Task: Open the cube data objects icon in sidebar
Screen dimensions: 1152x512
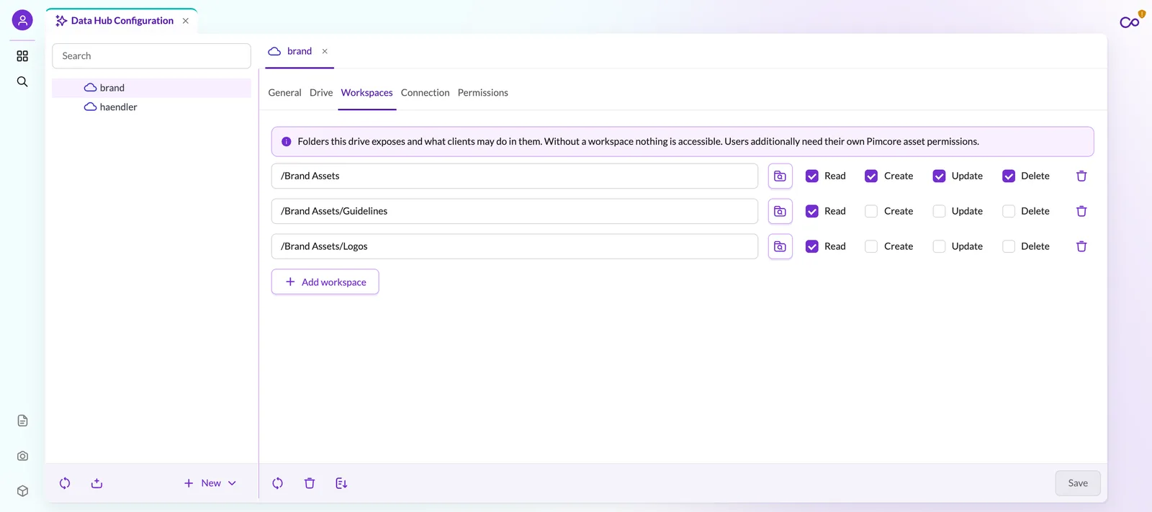Action: [x=22, y=491]
